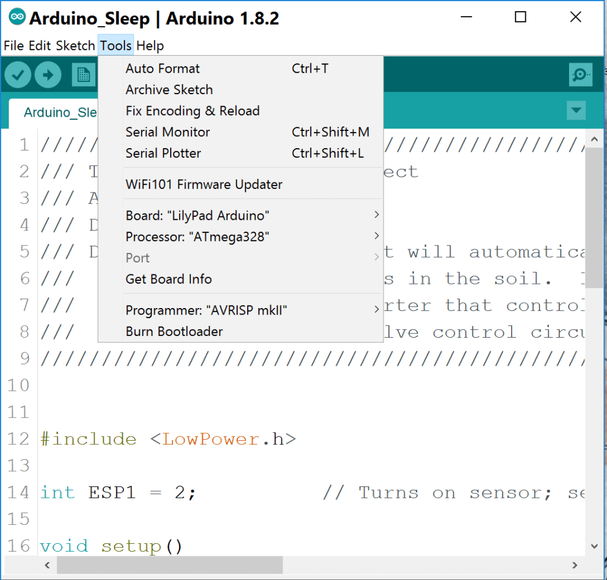607x580 pixels.
Task: Open the Serial Plotter
Action: pyautogui.click(x=163, y=153)
